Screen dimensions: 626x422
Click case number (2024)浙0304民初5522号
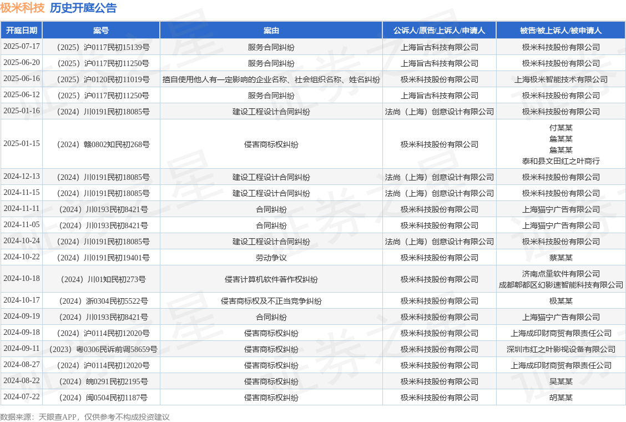click(101, 301)
